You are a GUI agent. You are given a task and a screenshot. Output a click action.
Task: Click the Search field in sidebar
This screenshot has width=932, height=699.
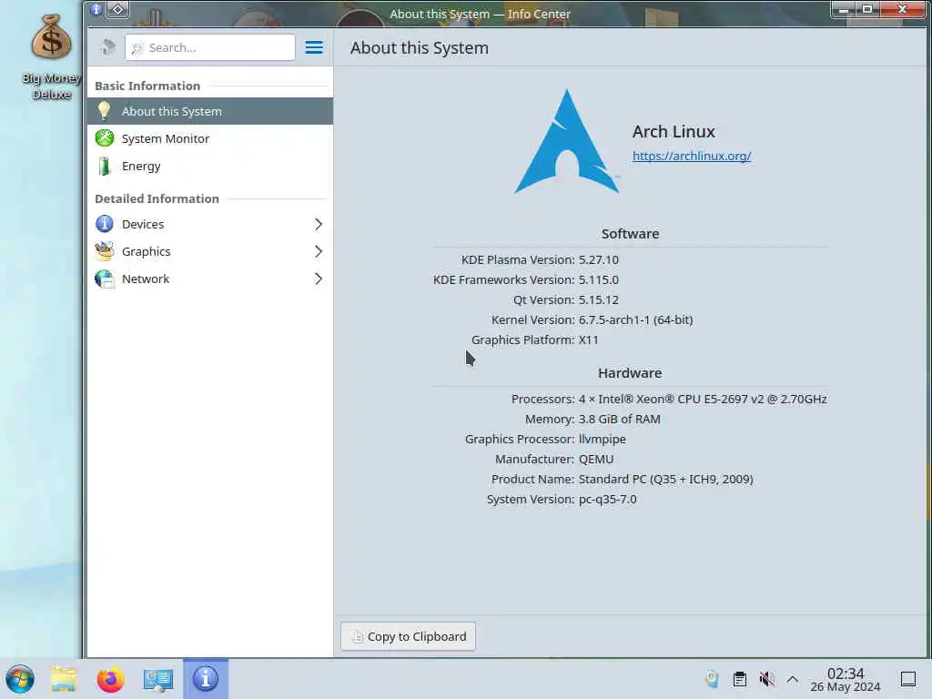coord(210,47)
